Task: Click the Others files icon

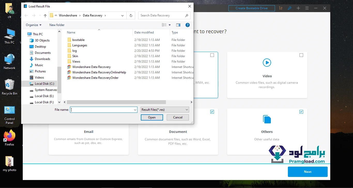Action: (x=267, y=119)
